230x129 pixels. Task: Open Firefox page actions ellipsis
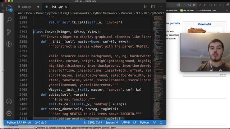coord(185,5)
